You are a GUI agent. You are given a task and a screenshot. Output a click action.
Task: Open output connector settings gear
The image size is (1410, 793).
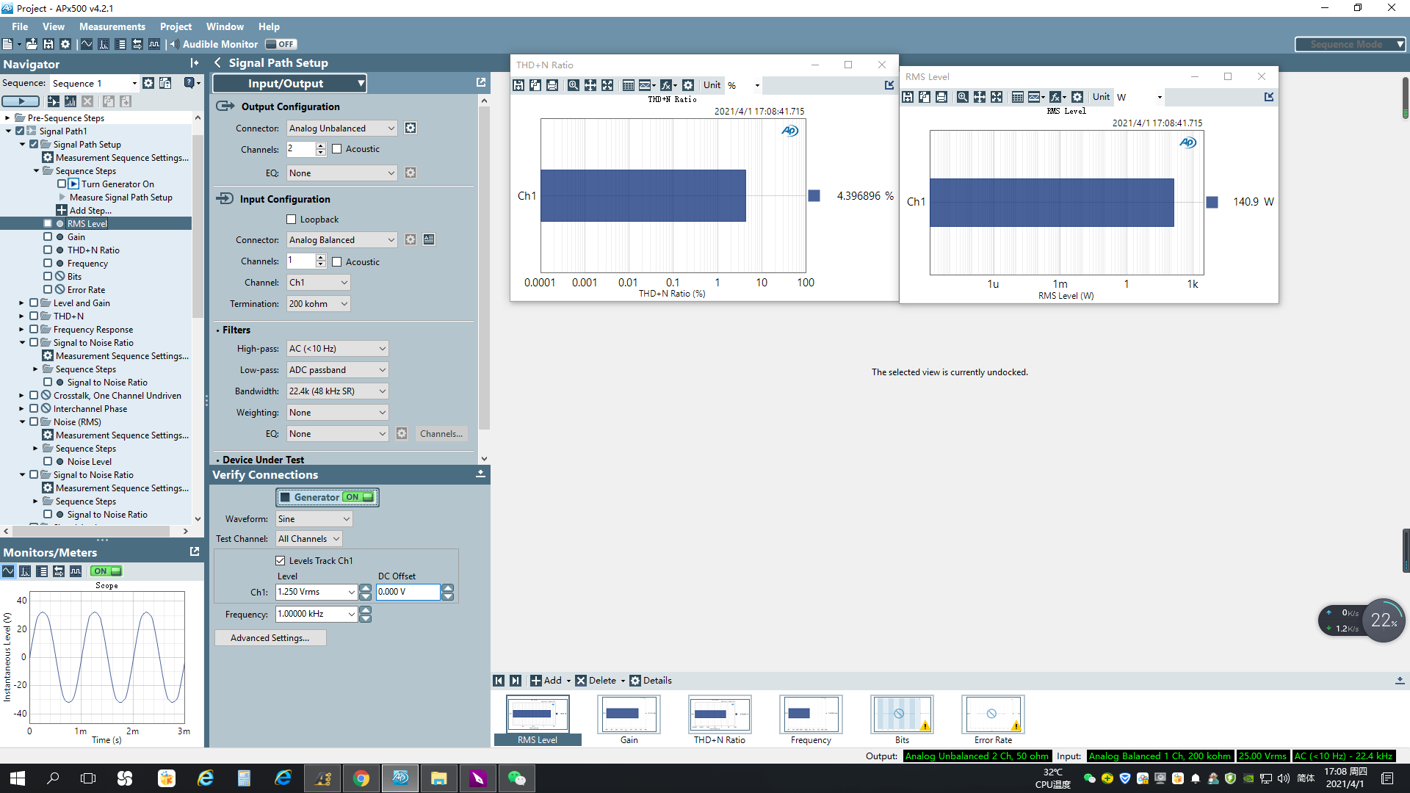[x=411, y=128]
